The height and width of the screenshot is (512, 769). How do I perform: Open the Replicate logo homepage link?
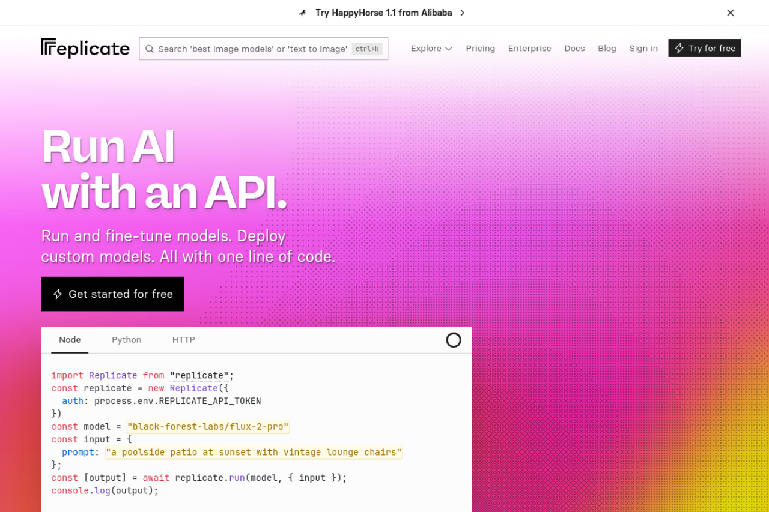[x=85, y=49]
